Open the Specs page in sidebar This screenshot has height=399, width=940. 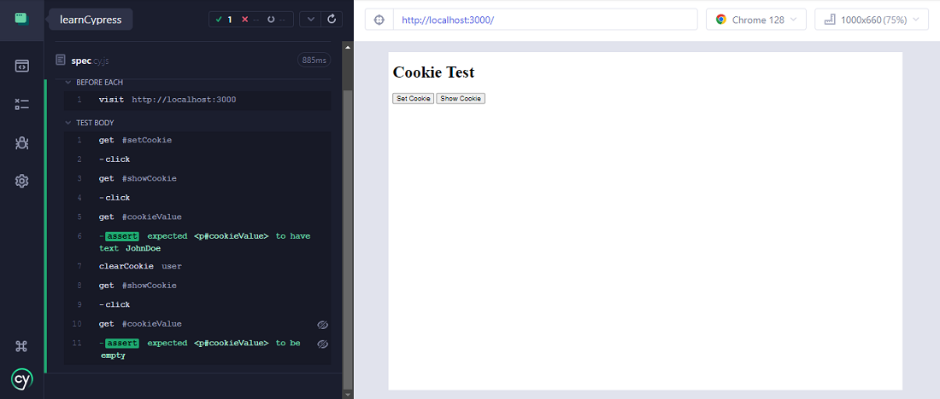pos(21,66)
